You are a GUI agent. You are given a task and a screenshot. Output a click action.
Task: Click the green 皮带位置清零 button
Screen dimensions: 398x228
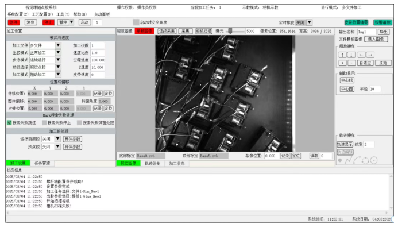[356, 22]
